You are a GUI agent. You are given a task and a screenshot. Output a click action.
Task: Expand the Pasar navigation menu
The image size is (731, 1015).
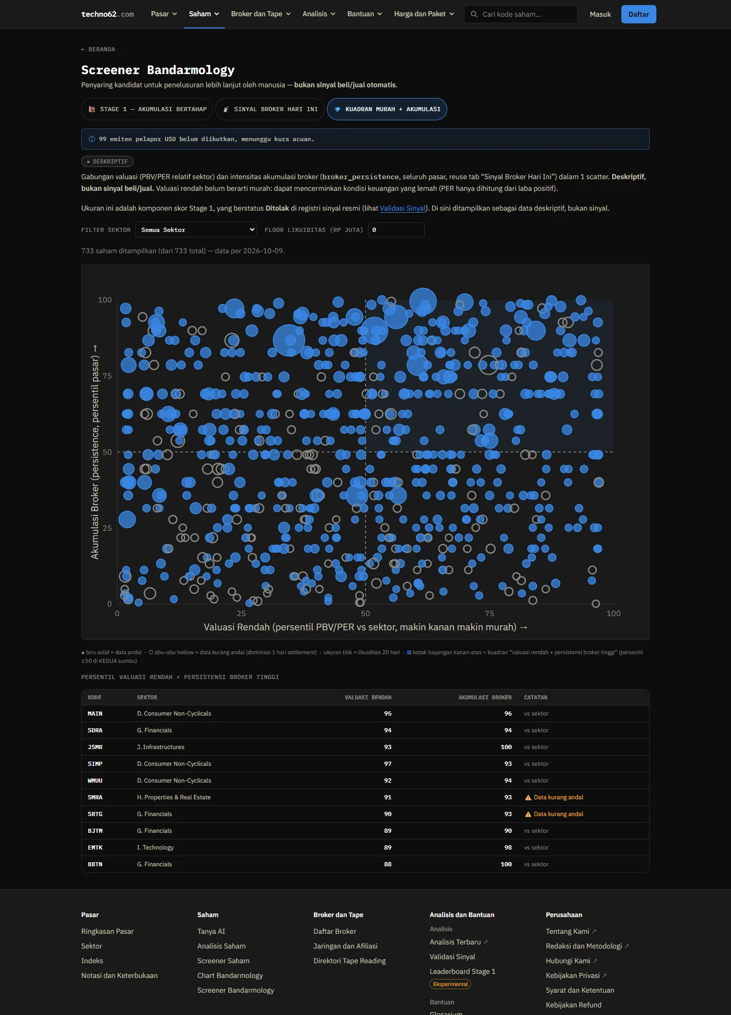coord(164,14)
